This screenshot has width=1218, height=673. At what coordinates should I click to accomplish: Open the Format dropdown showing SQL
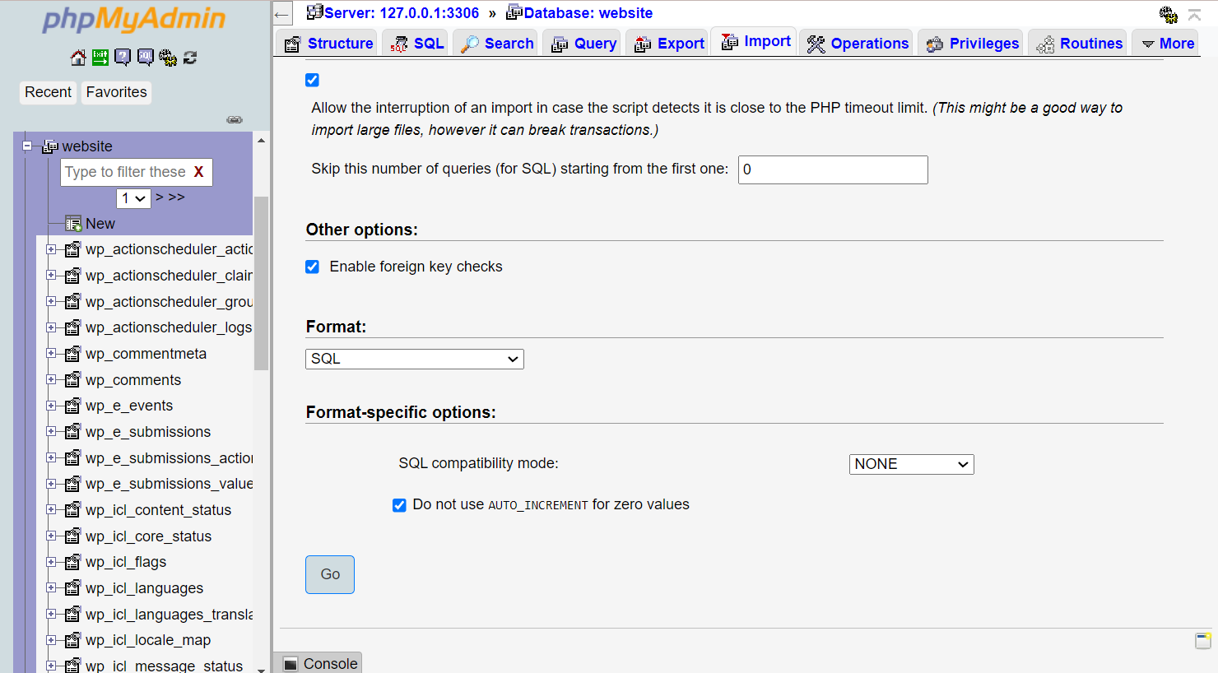(x=414, y=359)
